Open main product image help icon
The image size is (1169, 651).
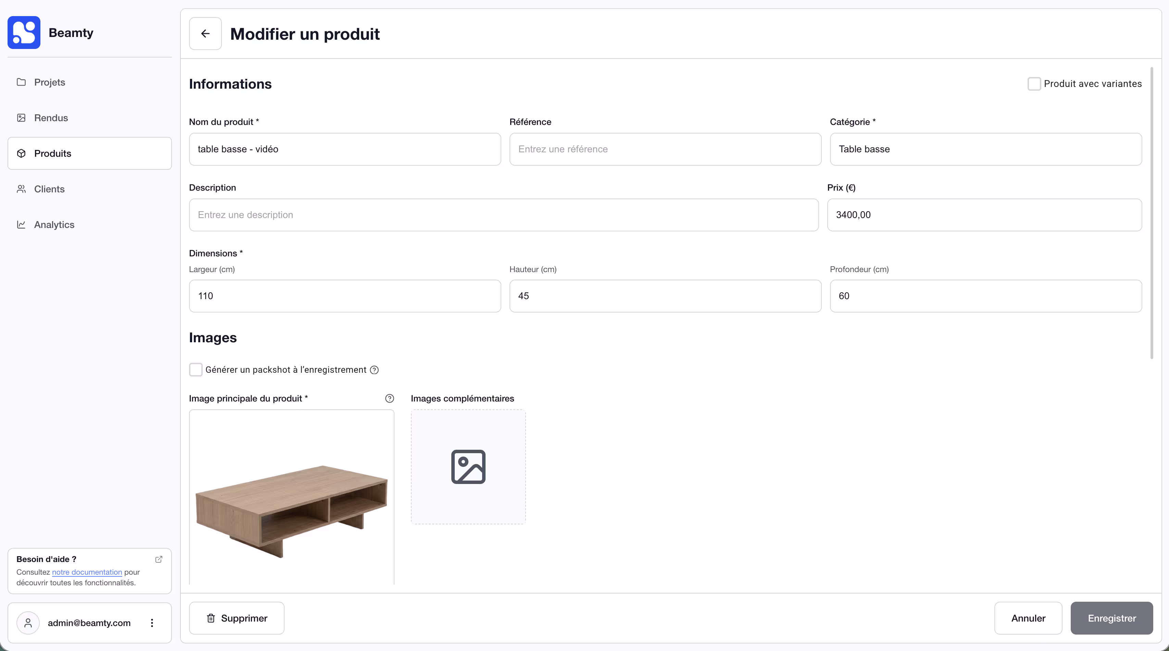tap(389, 399)
